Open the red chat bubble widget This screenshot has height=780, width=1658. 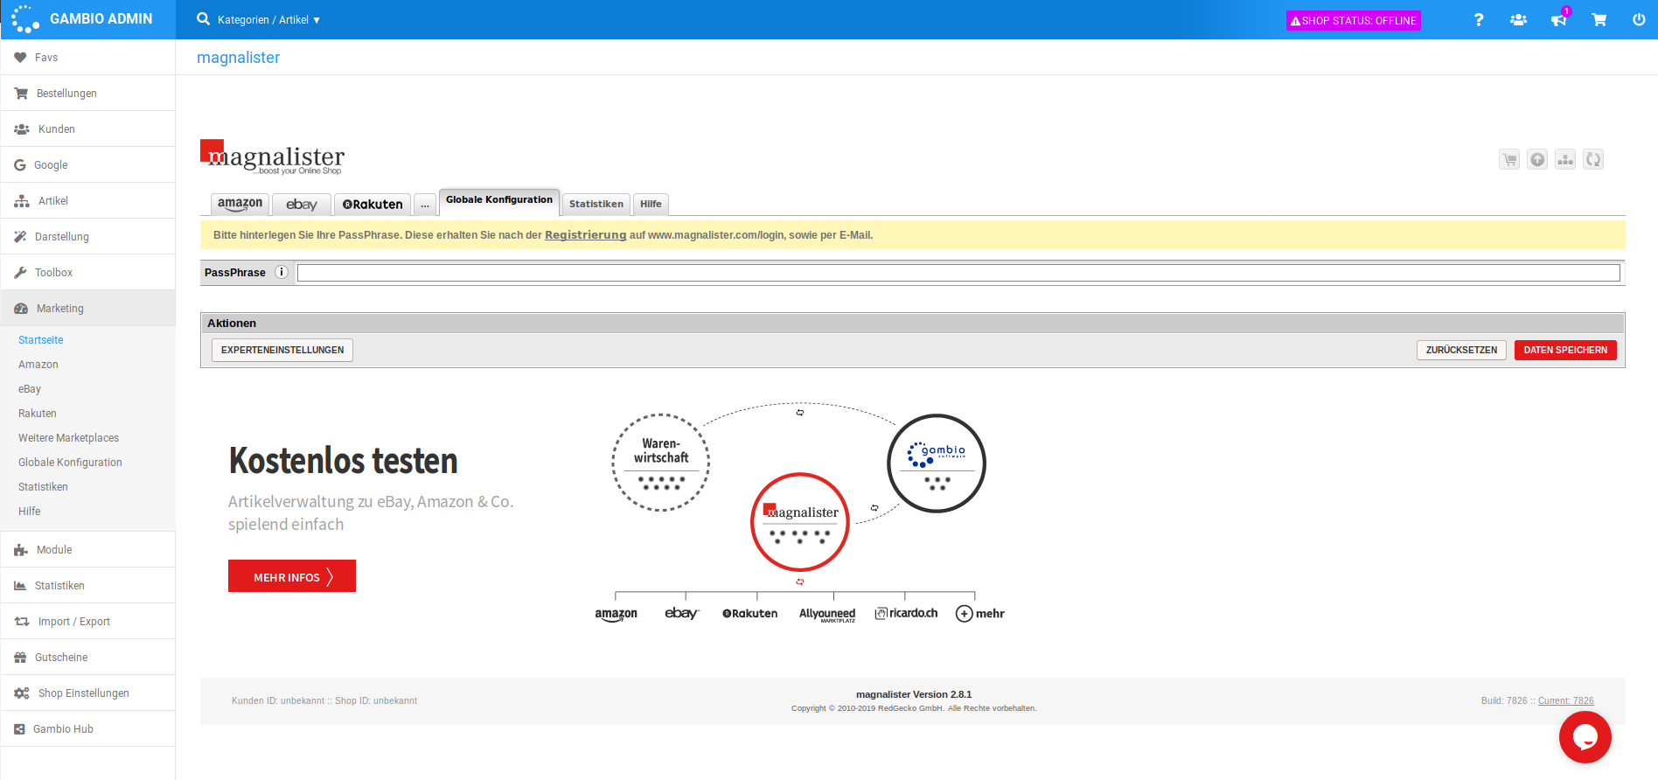(1585, 737)
